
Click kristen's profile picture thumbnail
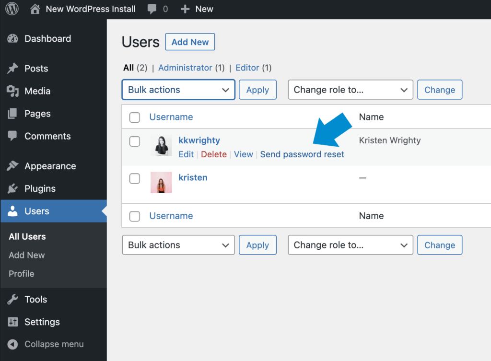click(x=161, y=183)
